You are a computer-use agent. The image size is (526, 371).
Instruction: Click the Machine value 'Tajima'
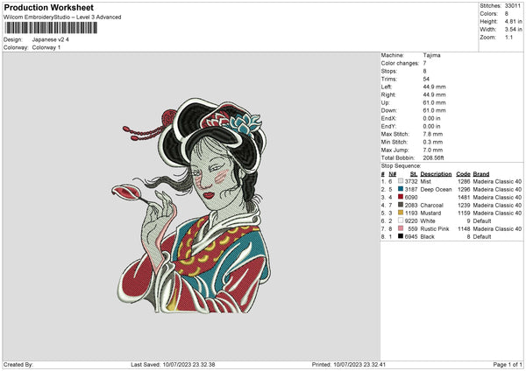pyautogui.click(x=431, y=55)
